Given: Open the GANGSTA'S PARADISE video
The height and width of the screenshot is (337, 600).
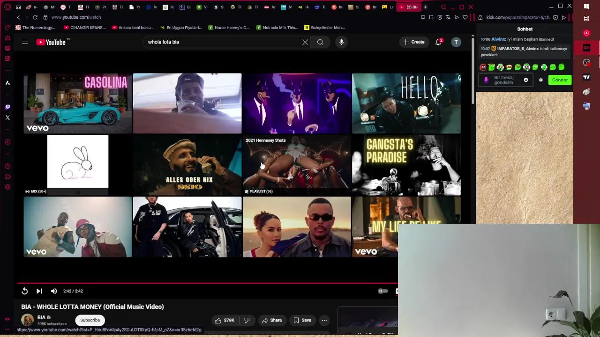Looking at the screenshot, I should [406, 165].
